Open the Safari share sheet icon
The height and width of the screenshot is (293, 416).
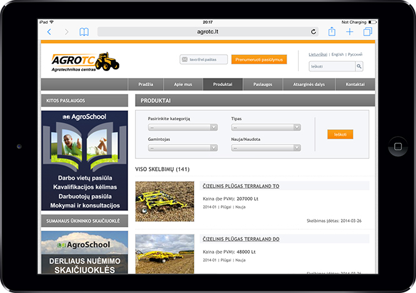point(332,32)
